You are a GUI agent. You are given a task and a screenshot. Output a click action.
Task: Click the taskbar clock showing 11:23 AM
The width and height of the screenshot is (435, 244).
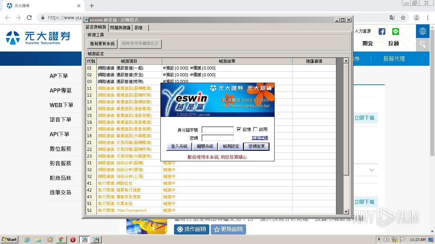tap(418, 240)
